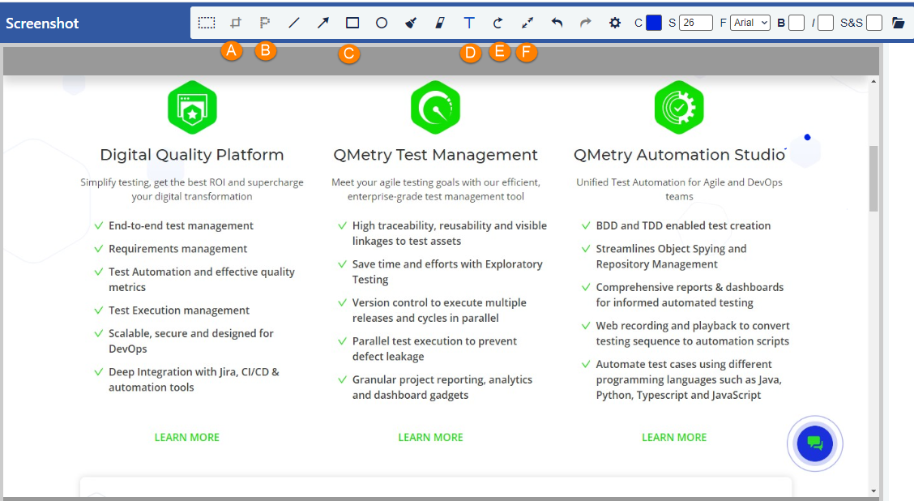Choose the line drawing tool
This screenshot has height=501, width=914.
tap(293, 22)
